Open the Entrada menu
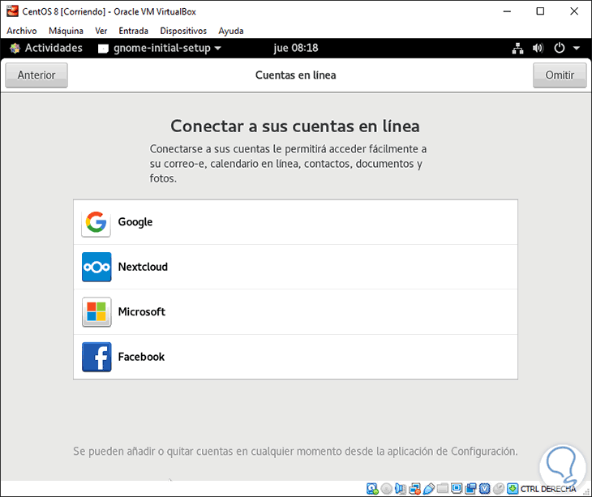The image size is (592, 497). [134, 31]
